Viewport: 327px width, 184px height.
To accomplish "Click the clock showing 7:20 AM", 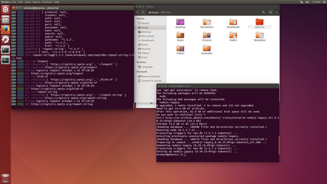I will [316, 2].
